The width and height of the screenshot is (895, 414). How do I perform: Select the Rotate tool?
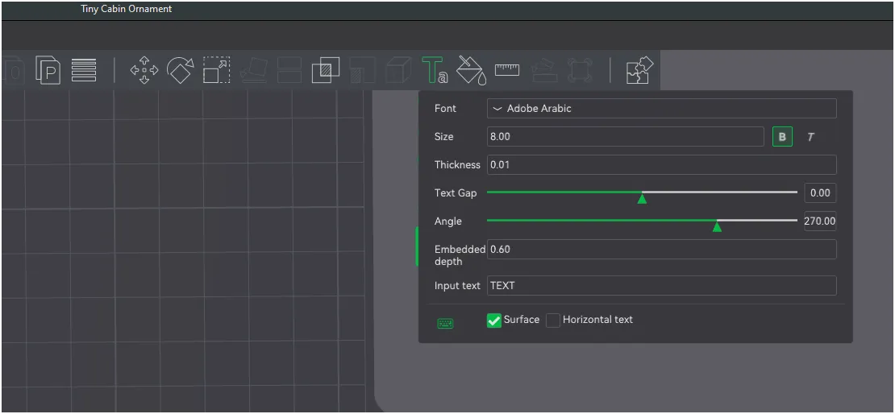[x=181, y=70]
